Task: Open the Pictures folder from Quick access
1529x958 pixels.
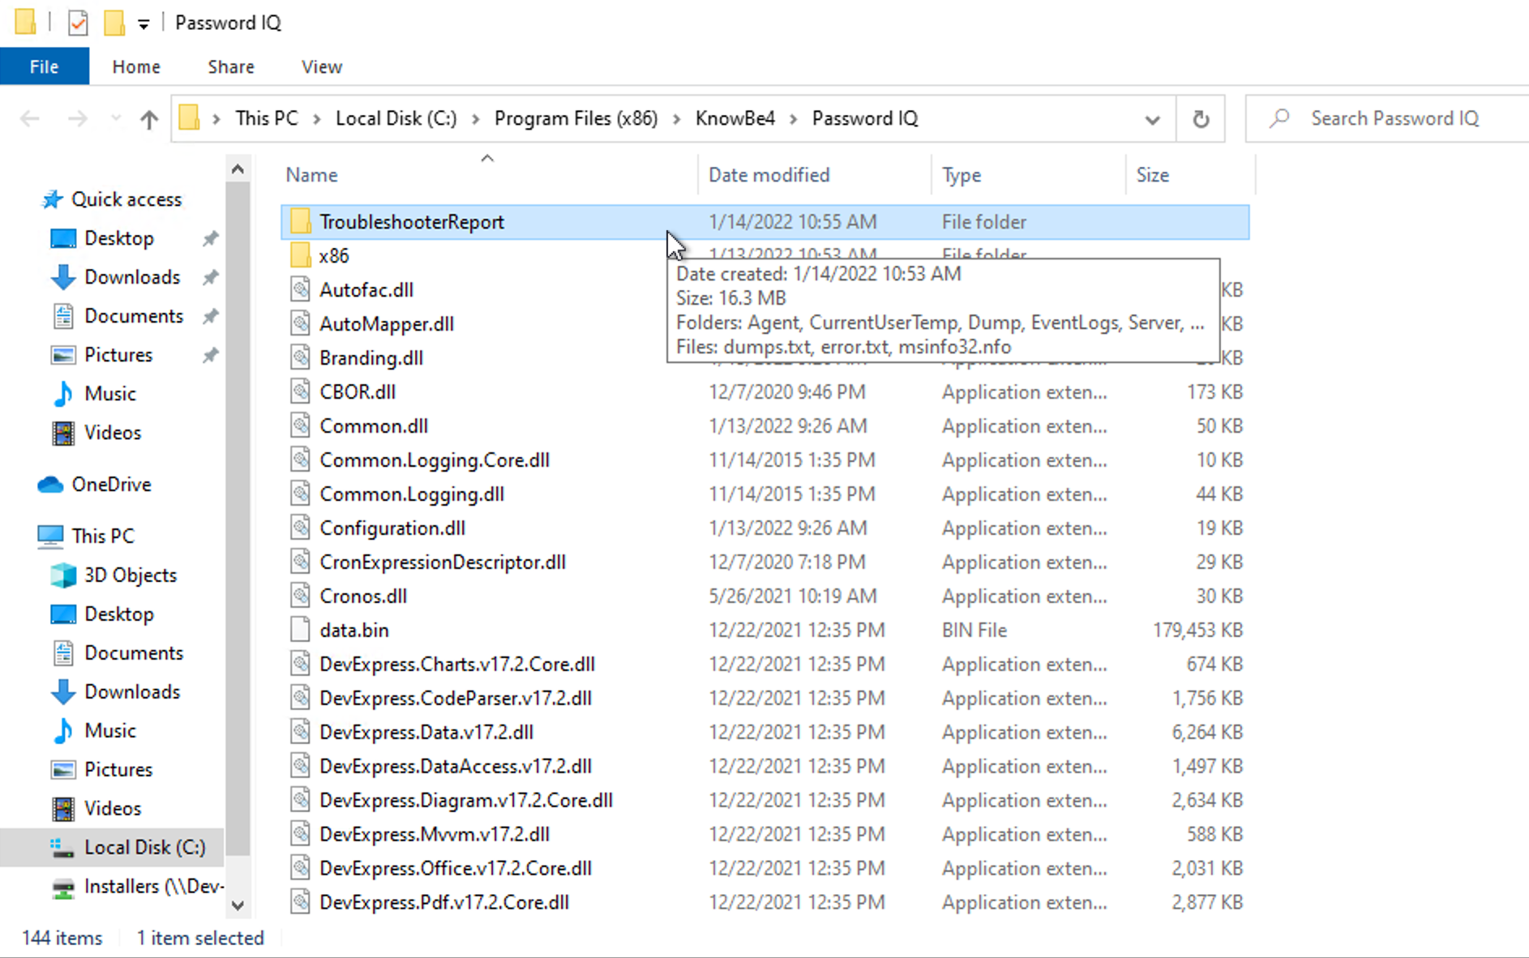Action: 119,354
